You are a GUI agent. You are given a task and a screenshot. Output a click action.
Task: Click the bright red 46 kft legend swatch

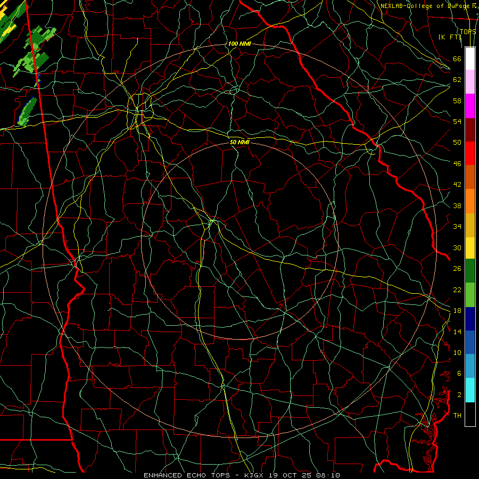(470, 153)
